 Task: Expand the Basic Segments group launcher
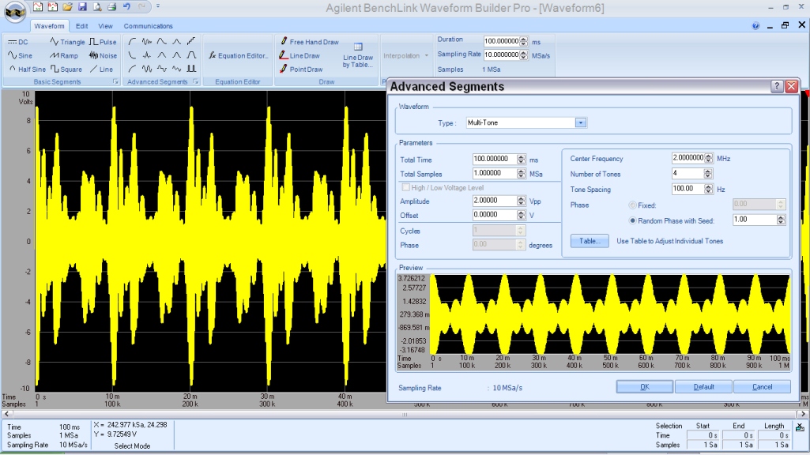pos(116,82)
